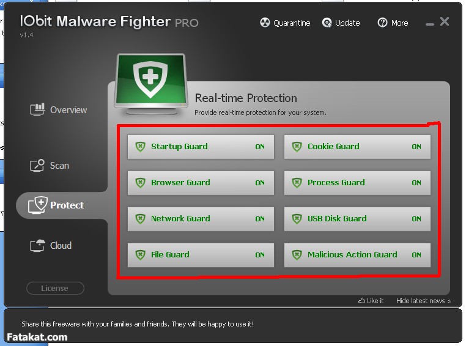Click the thumbs-up icon beside Like it
The image size is (466, 346).
(361, 301)
